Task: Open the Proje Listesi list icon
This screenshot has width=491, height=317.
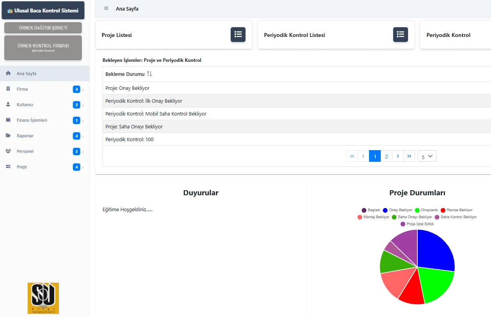Action: pos(238,35)
